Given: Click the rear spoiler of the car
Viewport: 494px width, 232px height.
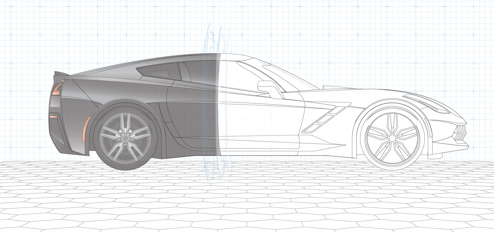Looking at the screenshot, I should (x=63, y=74).
